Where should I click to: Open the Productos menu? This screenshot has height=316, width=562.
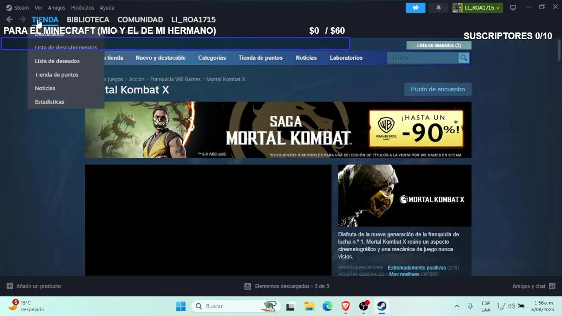83,8
